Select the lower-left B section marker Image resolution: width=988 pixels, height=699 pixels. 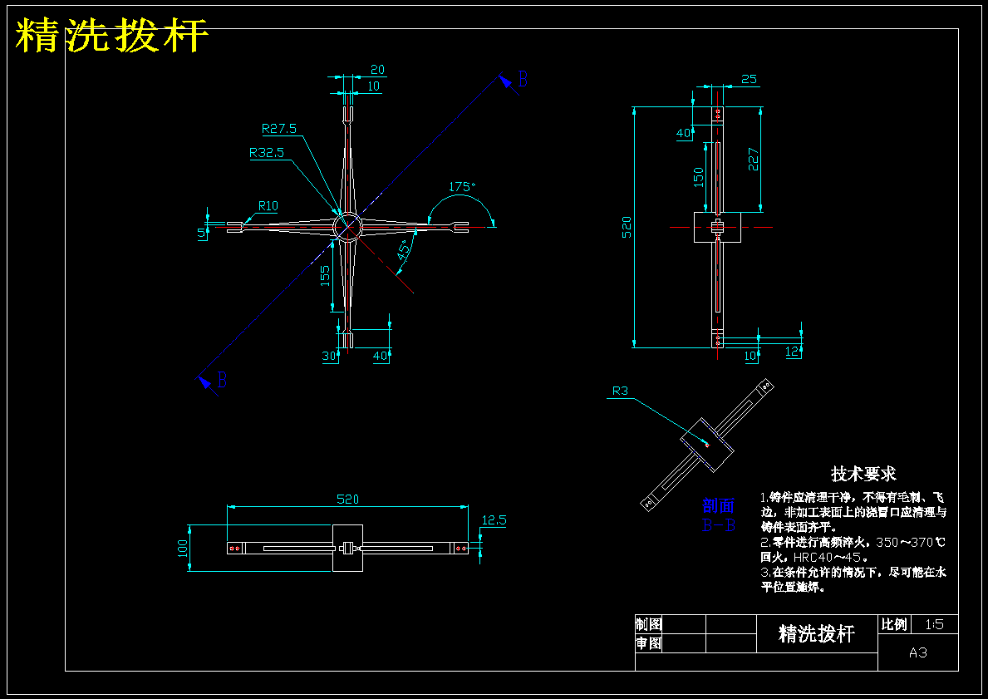pos(222,380)
